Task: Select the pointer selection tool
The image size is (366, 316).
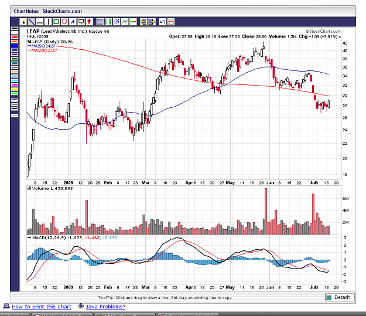Action: (x=23, y=22)
